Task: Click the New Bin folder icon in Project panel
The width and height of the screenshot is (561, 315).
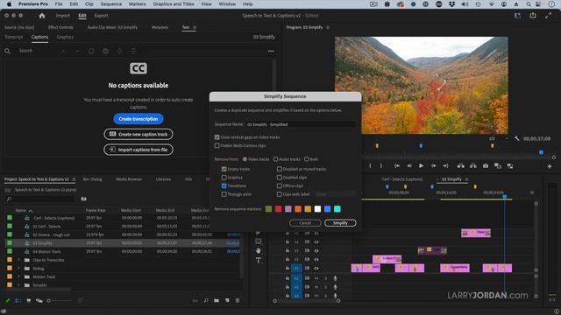Action: click(217, 301)
